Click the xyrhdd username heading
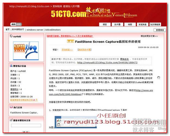The image size is (170, 136). point(17,37)
